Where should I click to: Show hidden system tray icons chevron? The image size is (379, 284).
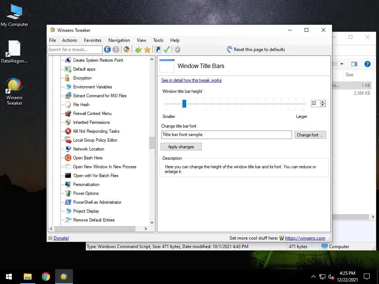313,277
